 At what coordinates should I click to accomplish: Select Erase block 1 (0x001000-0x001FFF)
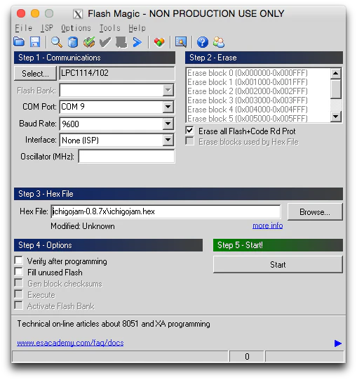click(x=248, y=82)
